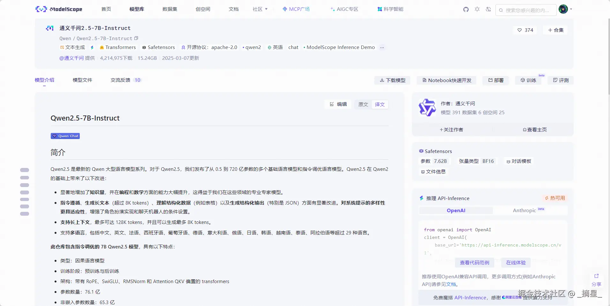Open Notebook快速开发
Screen dimensions: 610x306
447,80
